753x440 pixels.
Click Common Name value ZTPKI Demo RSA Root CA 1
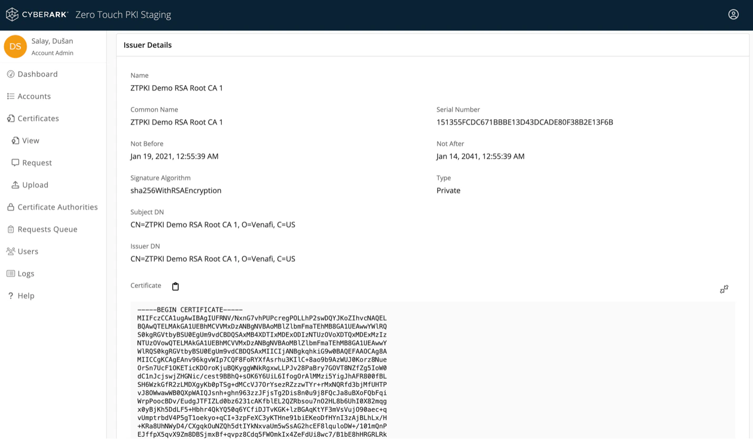tap(176, 122)
